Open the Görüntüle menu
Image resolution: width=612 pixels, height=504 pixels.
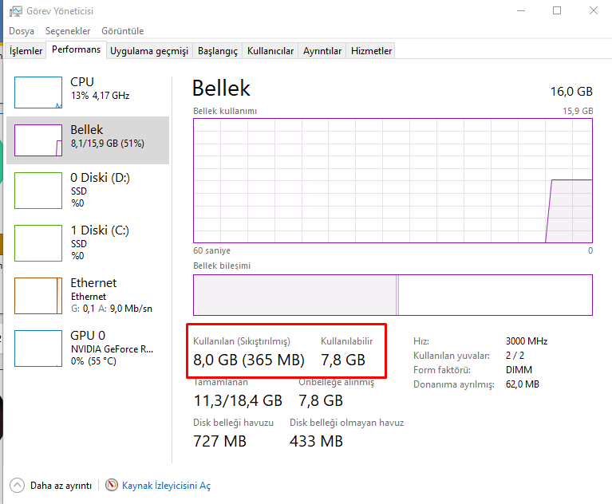[x=122, y=31]
